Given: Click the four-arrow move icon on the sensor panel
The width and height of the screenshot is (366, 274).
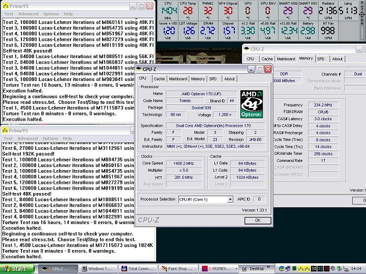Looking at the screenshot, I should point(362,15).
